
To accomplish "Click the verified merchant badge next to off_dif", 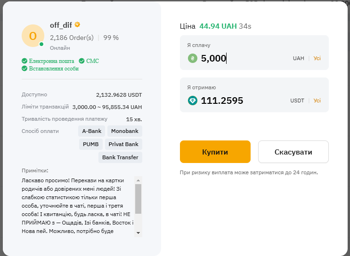I will 77,24.
